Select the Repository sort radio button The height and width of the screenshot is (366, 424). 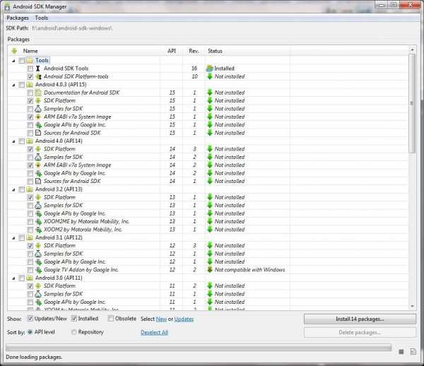coord(73,331)
